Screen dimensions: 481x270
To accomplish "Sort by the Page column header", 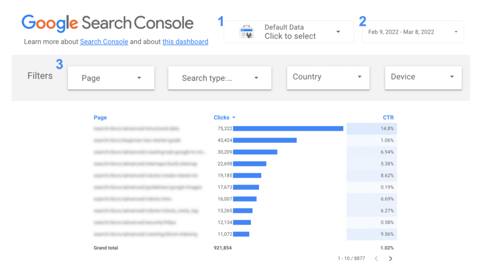I will [101, 118].
